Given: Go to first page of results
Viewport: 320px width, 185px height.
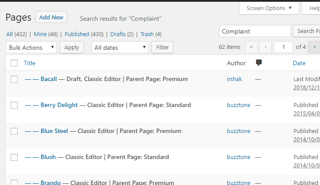Looking at the screenshot, I should tap(251, 47).
